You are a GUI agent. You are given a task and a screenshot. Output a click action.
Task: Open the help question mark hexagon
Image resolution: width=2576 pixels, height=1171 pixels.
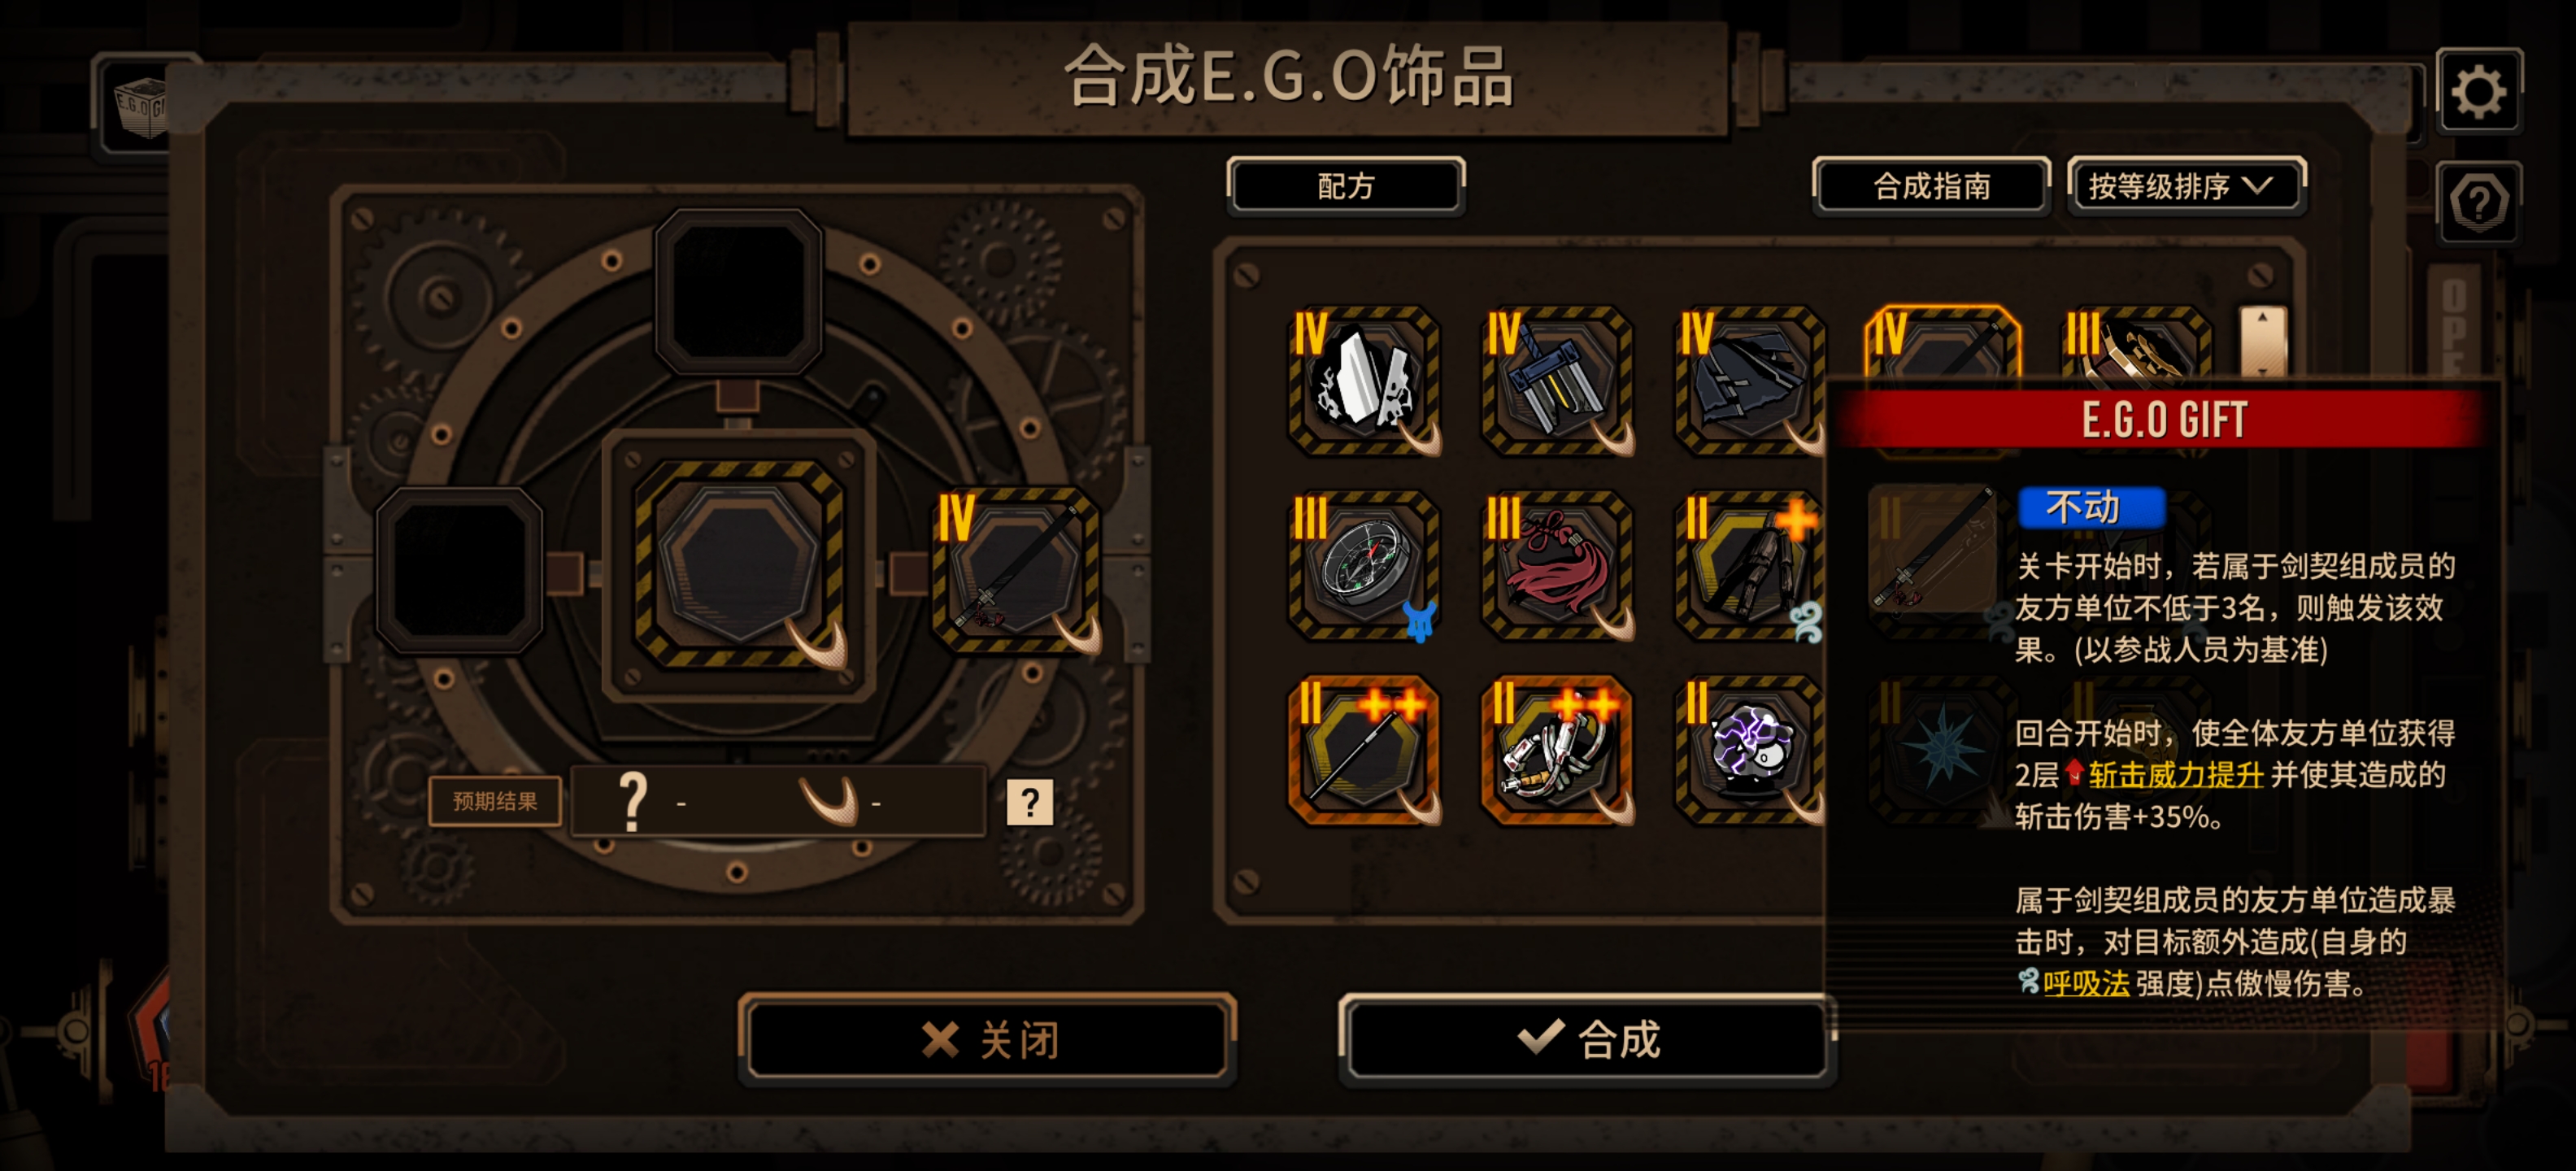pos(2478,203)
